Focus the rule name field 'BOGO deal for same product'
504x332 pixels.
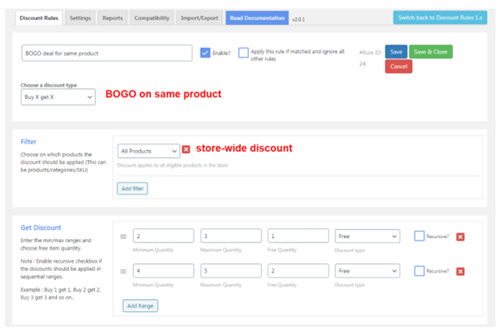[x=107, y=53]
